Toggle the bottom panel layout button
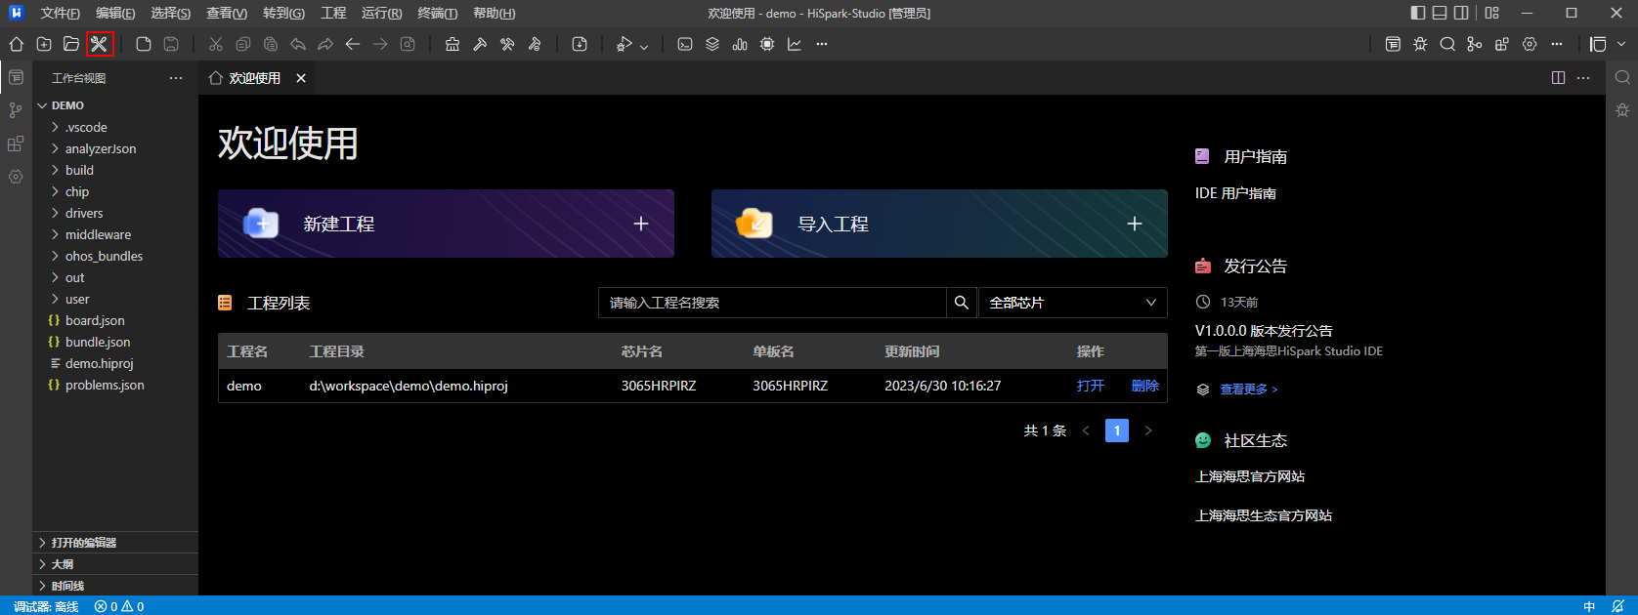This screenshot has width=1638, height=615. [x=1440, y=13]
